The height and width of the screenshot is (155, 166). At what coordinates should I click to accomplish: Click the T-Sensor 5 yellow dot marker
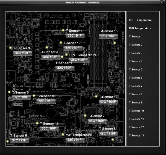coord(9,92)
